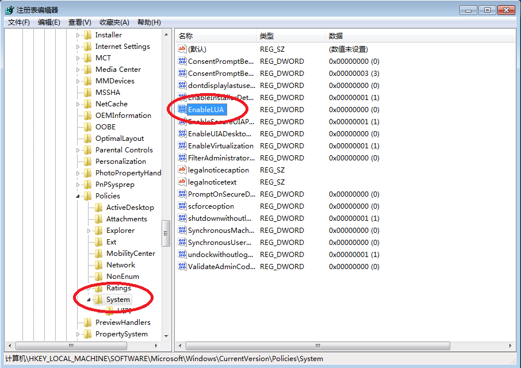Click the EnableLUA DWORD value icon
Viewport: 521px width, 368px height.
point(183,109)
